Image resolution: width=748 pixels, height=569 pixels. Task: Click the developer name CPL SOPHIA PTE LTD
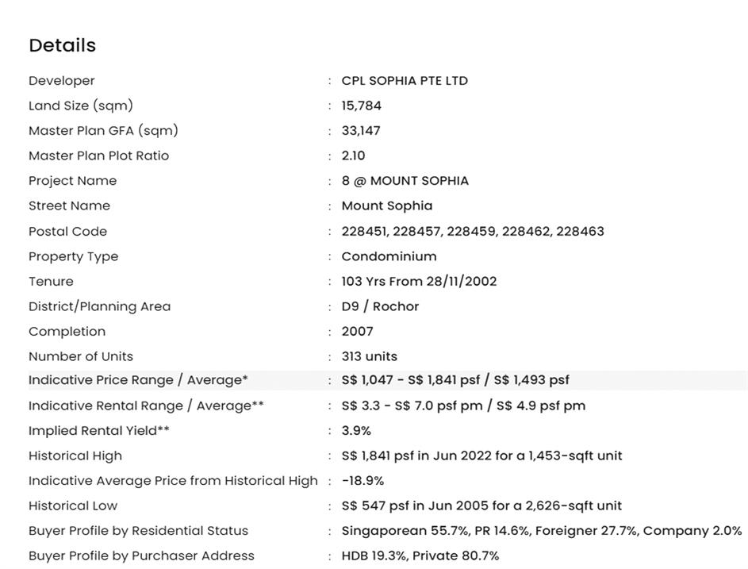(405, 81)
